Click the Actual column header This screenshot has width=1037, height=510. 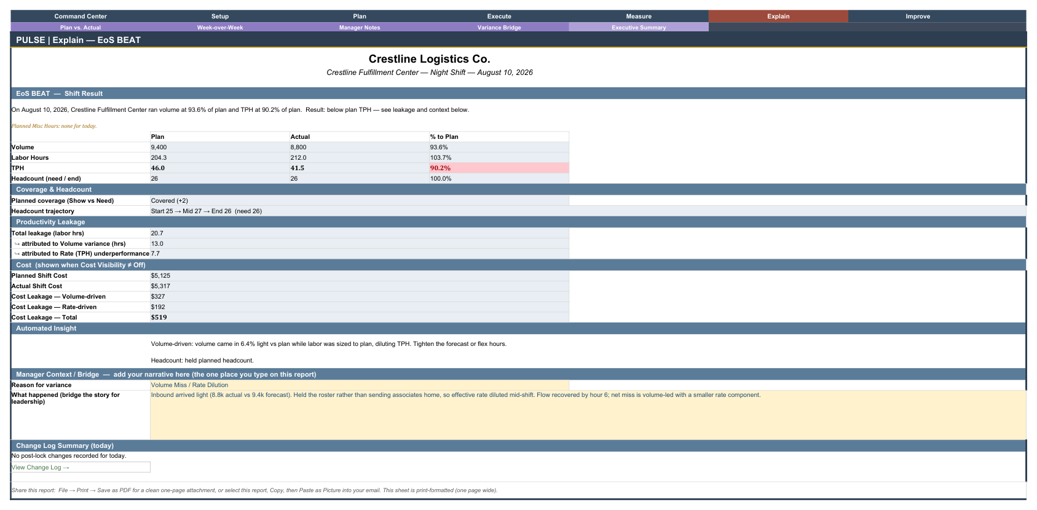360,137
